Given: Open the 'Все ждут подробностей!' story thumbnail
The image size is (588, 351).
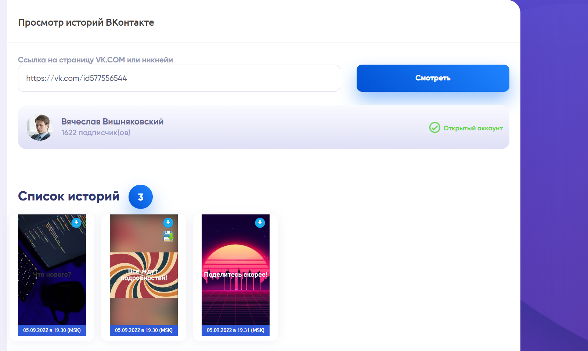Looking at the screenshot, I should 144,270.
